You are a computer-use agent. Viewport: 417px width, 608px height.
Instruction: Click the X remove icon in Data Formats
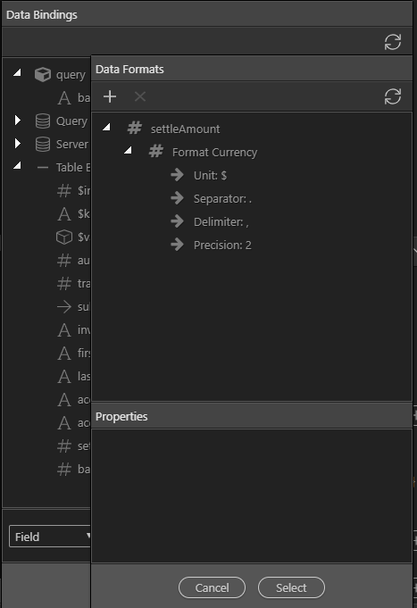point(140,96)
